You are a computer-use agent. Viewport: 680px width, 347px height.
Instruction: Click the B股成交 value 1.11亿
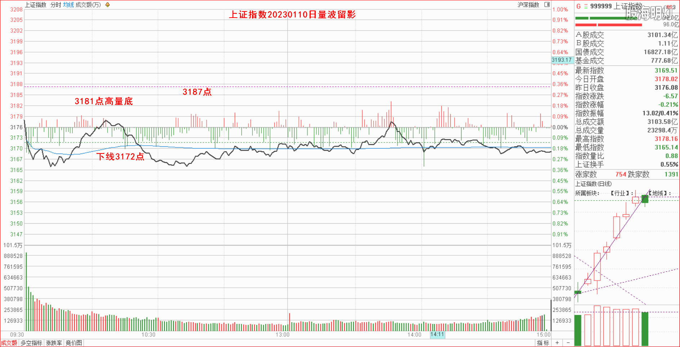pyautogui.click(x=668, y=44)
